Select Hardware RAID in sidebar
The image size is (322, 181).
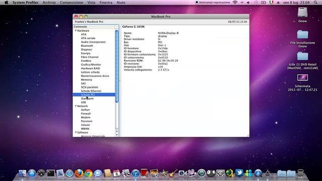tap(91, 68)
